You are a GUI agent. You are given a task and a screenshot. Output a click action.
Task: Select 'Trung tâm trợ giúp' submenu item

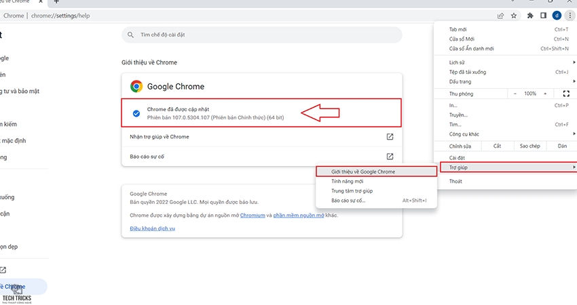(x=377, y=190)
